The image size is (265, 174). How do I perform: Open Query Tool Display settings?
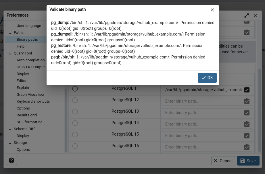(x=23, y=74)
